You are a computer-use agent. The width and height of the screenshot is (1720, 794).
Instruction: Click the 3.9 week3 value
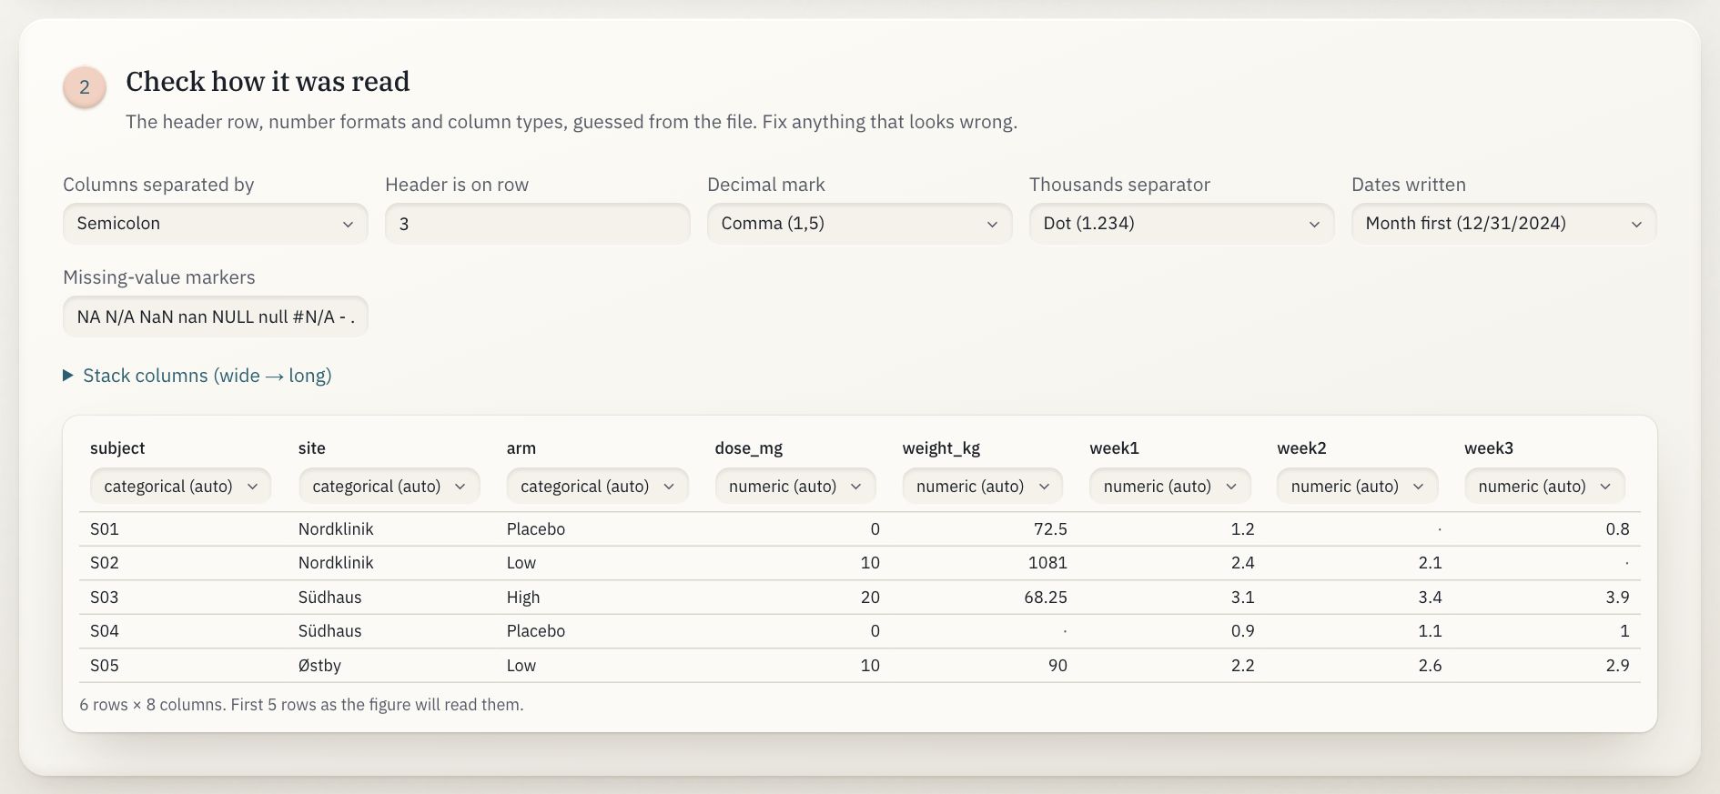(x=1617, y=598)
